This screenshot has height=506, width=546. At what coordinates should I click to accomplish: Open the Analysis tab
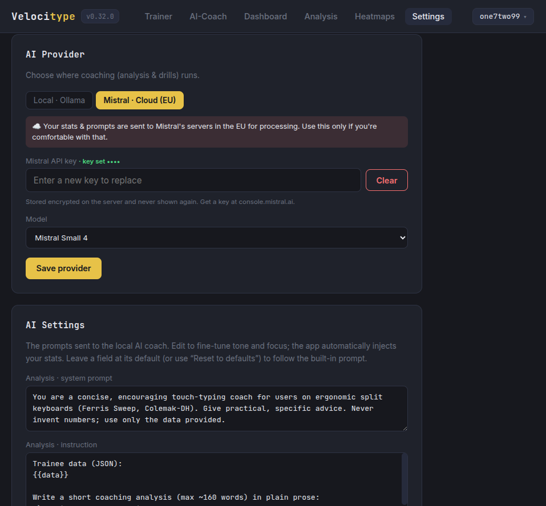pos(321,17)
